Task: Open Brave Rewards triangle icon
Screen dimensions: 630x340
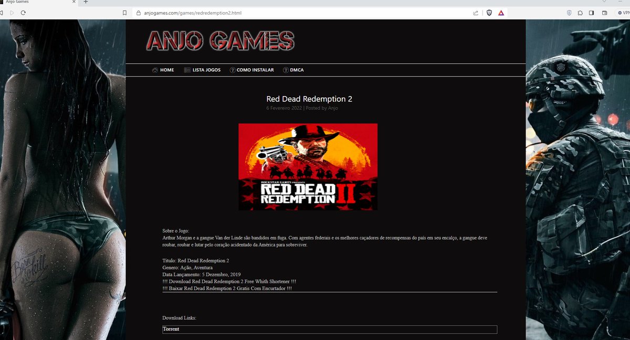Action: point(501,13)
